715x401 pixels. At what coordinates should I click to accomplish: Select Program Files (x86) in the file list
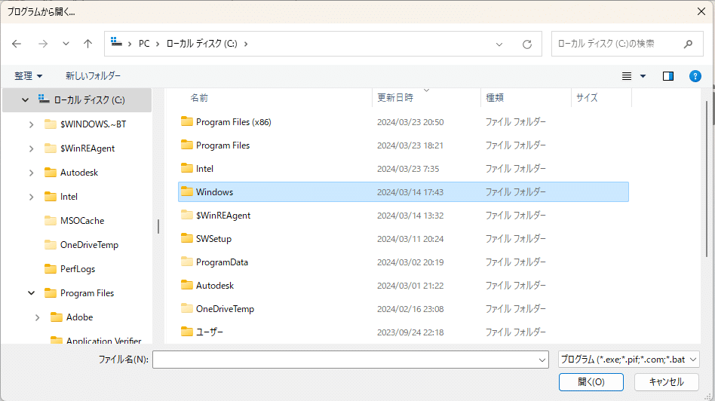coord(234,121)
